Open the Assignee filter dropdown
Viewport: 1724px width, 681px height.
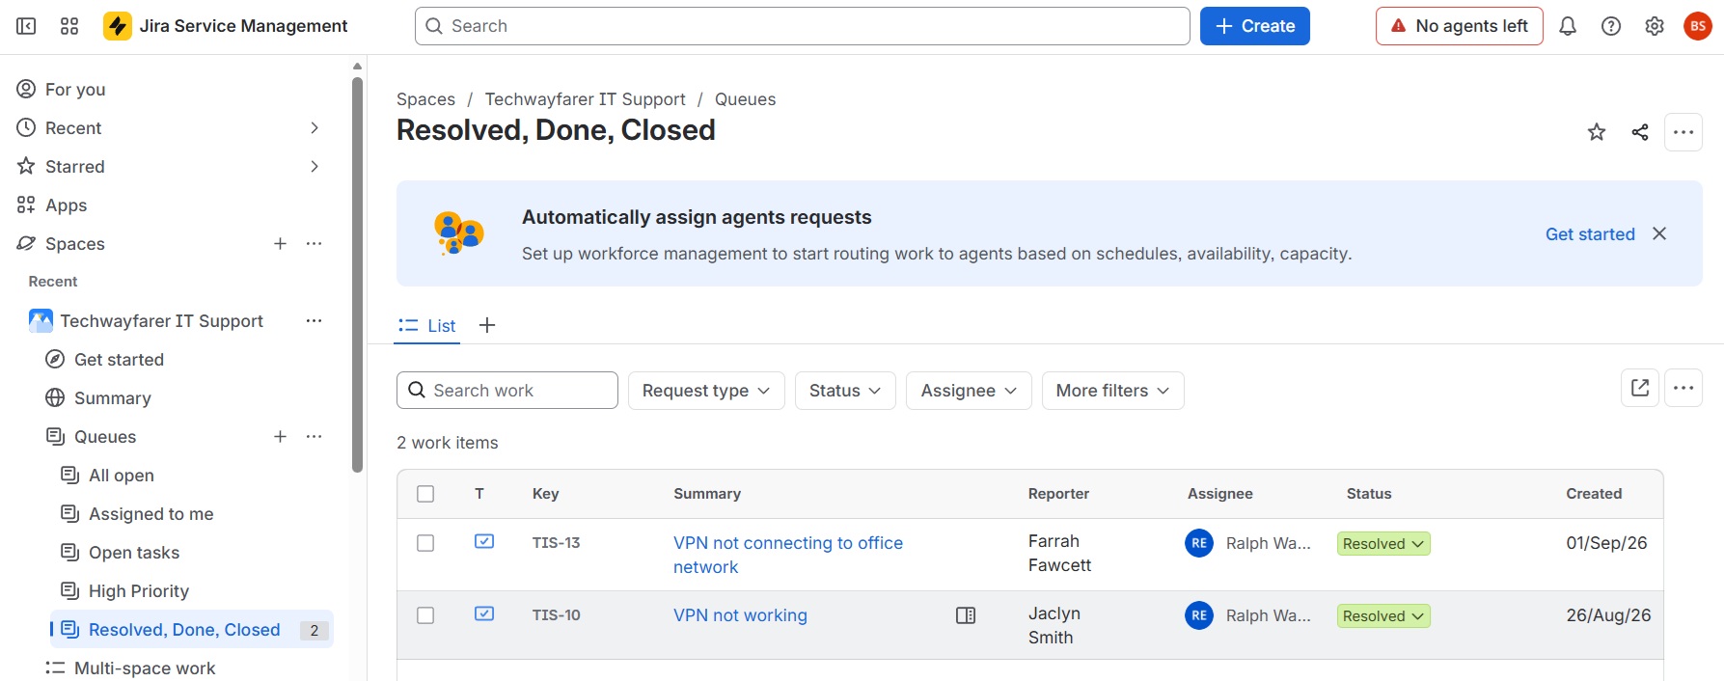point(969,391)
